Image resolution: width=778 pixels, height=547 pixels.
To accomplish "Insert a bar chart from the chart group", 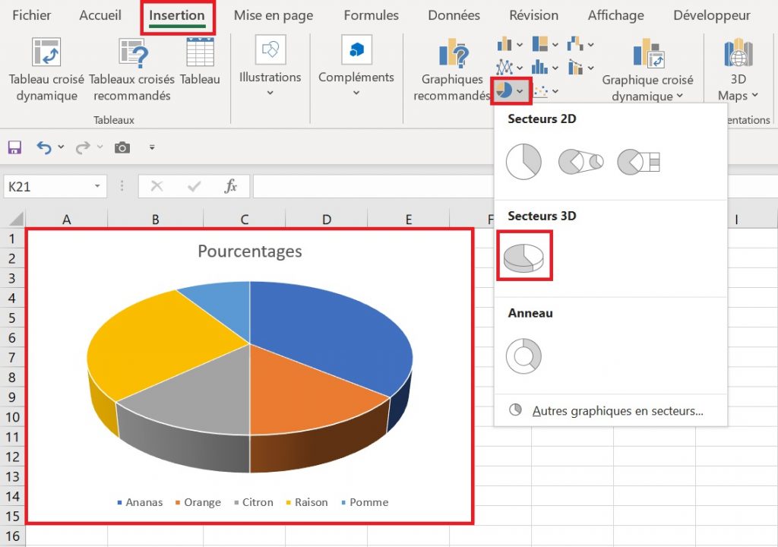I will click(x=504, y=44).
